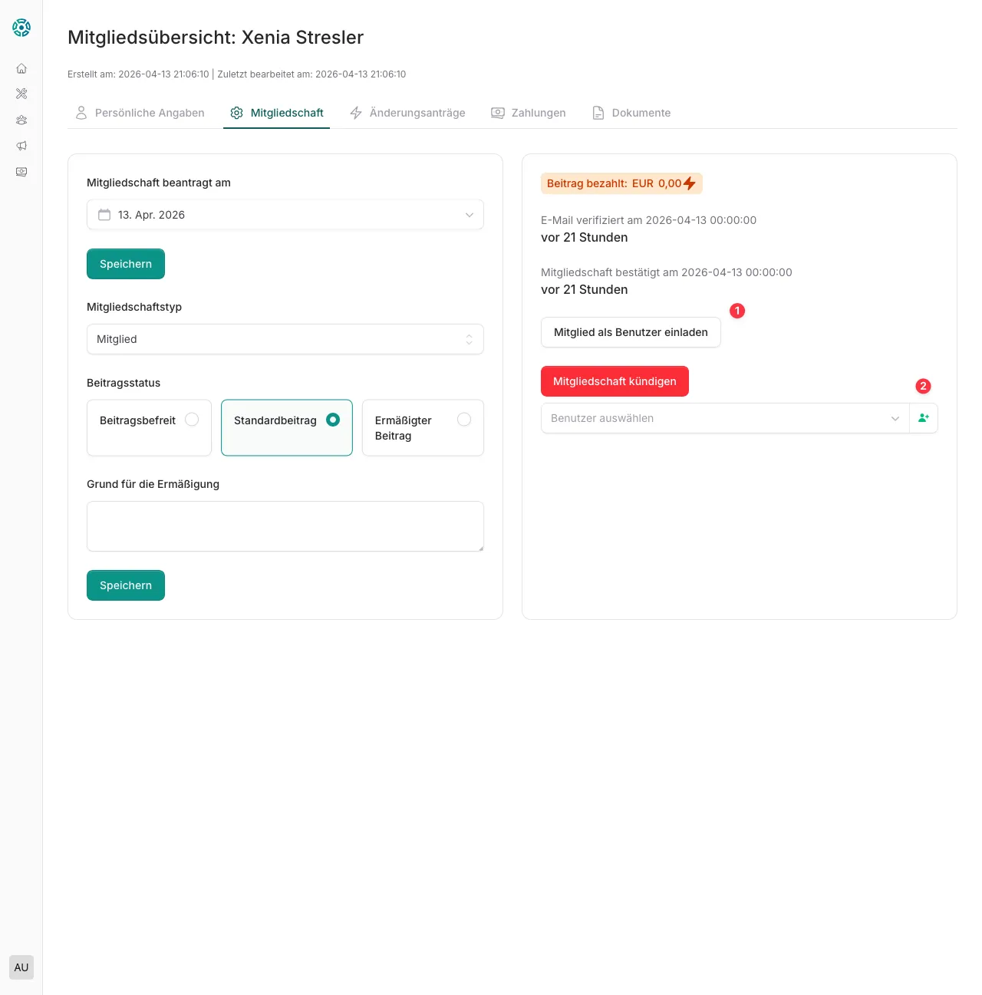The height and width of the screenshot is (995, 982).
Task: Open the Mitgliedschaft beantragt am date dropdown
Action: tap(285, 215)
